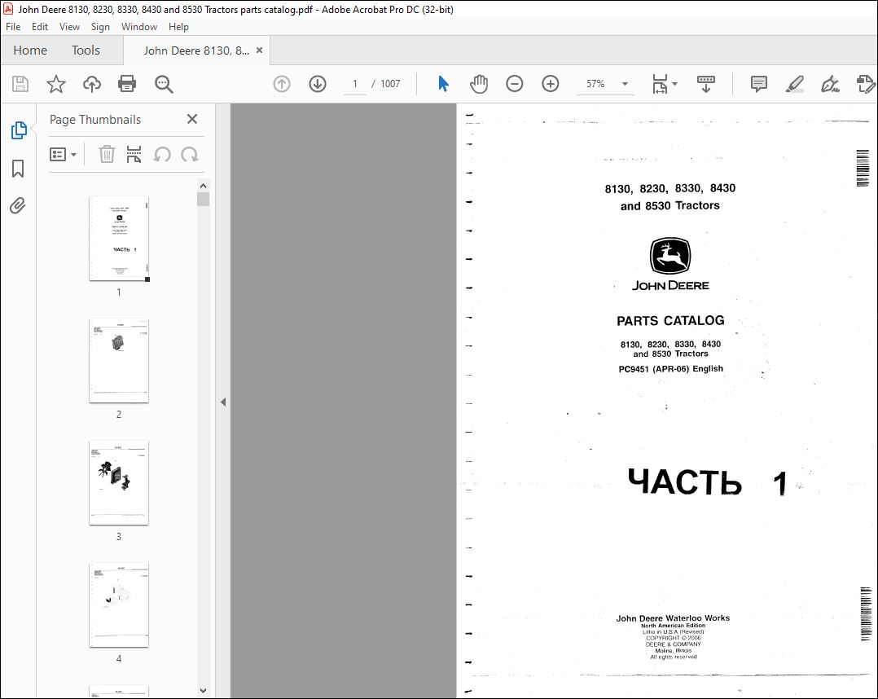Click the Sign document pen icon
This screenshot has height=699, width=878.
click(830, 84)
